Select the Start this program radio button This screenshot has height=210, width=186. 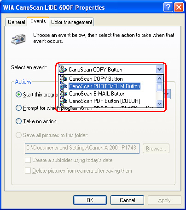[x=18, y=95]
